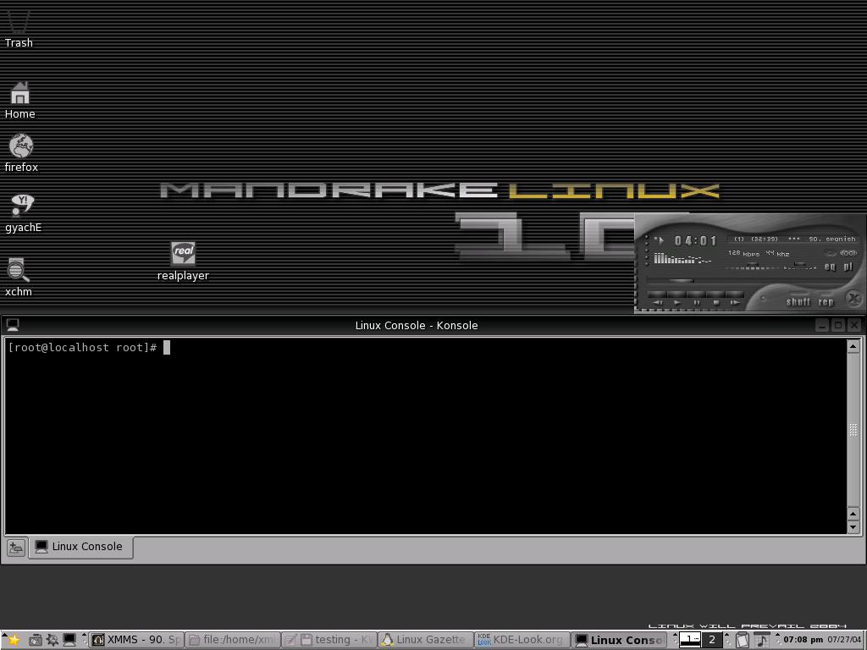Launch terminal from the panel monitor icon
This screenshot has width=867, height=650.
point(69,640)
